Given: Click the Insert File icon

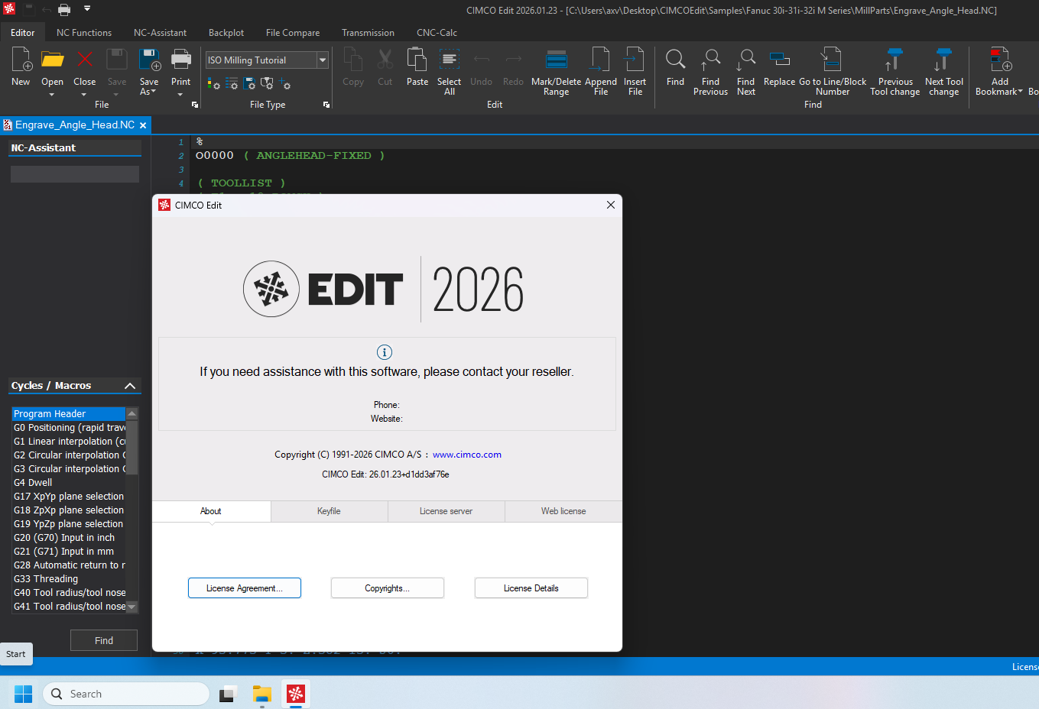Looking at the screenshot, I should click(x=635, y=60).
